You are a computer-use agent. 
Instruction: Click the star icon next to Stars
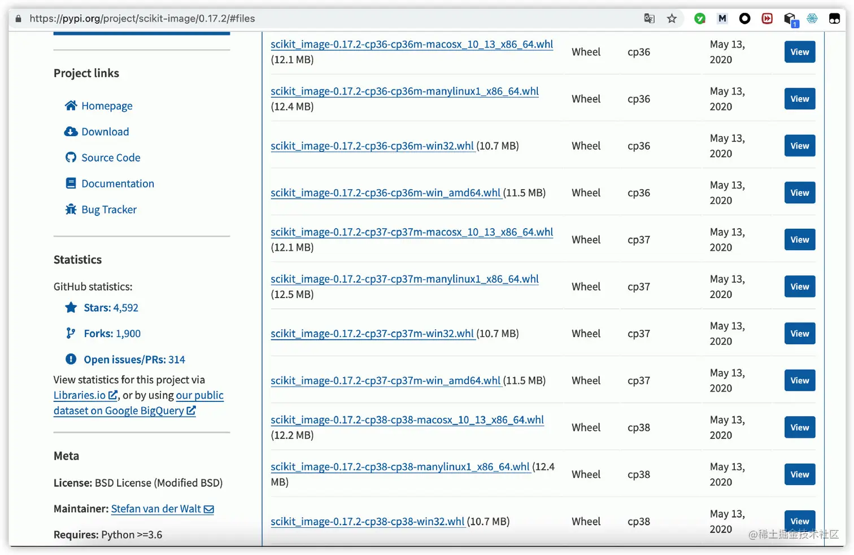(x=71, y=308)
